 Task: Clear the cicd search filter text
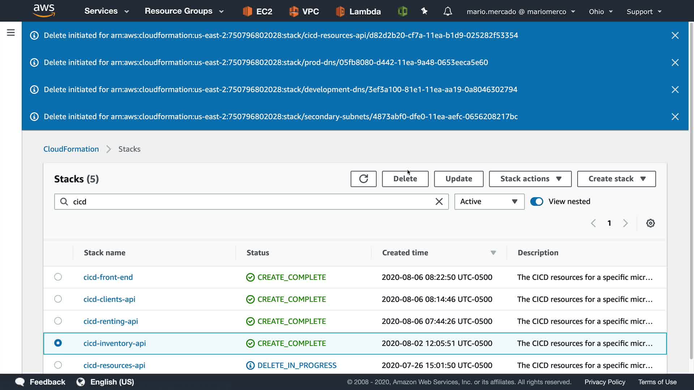[439, 201]
